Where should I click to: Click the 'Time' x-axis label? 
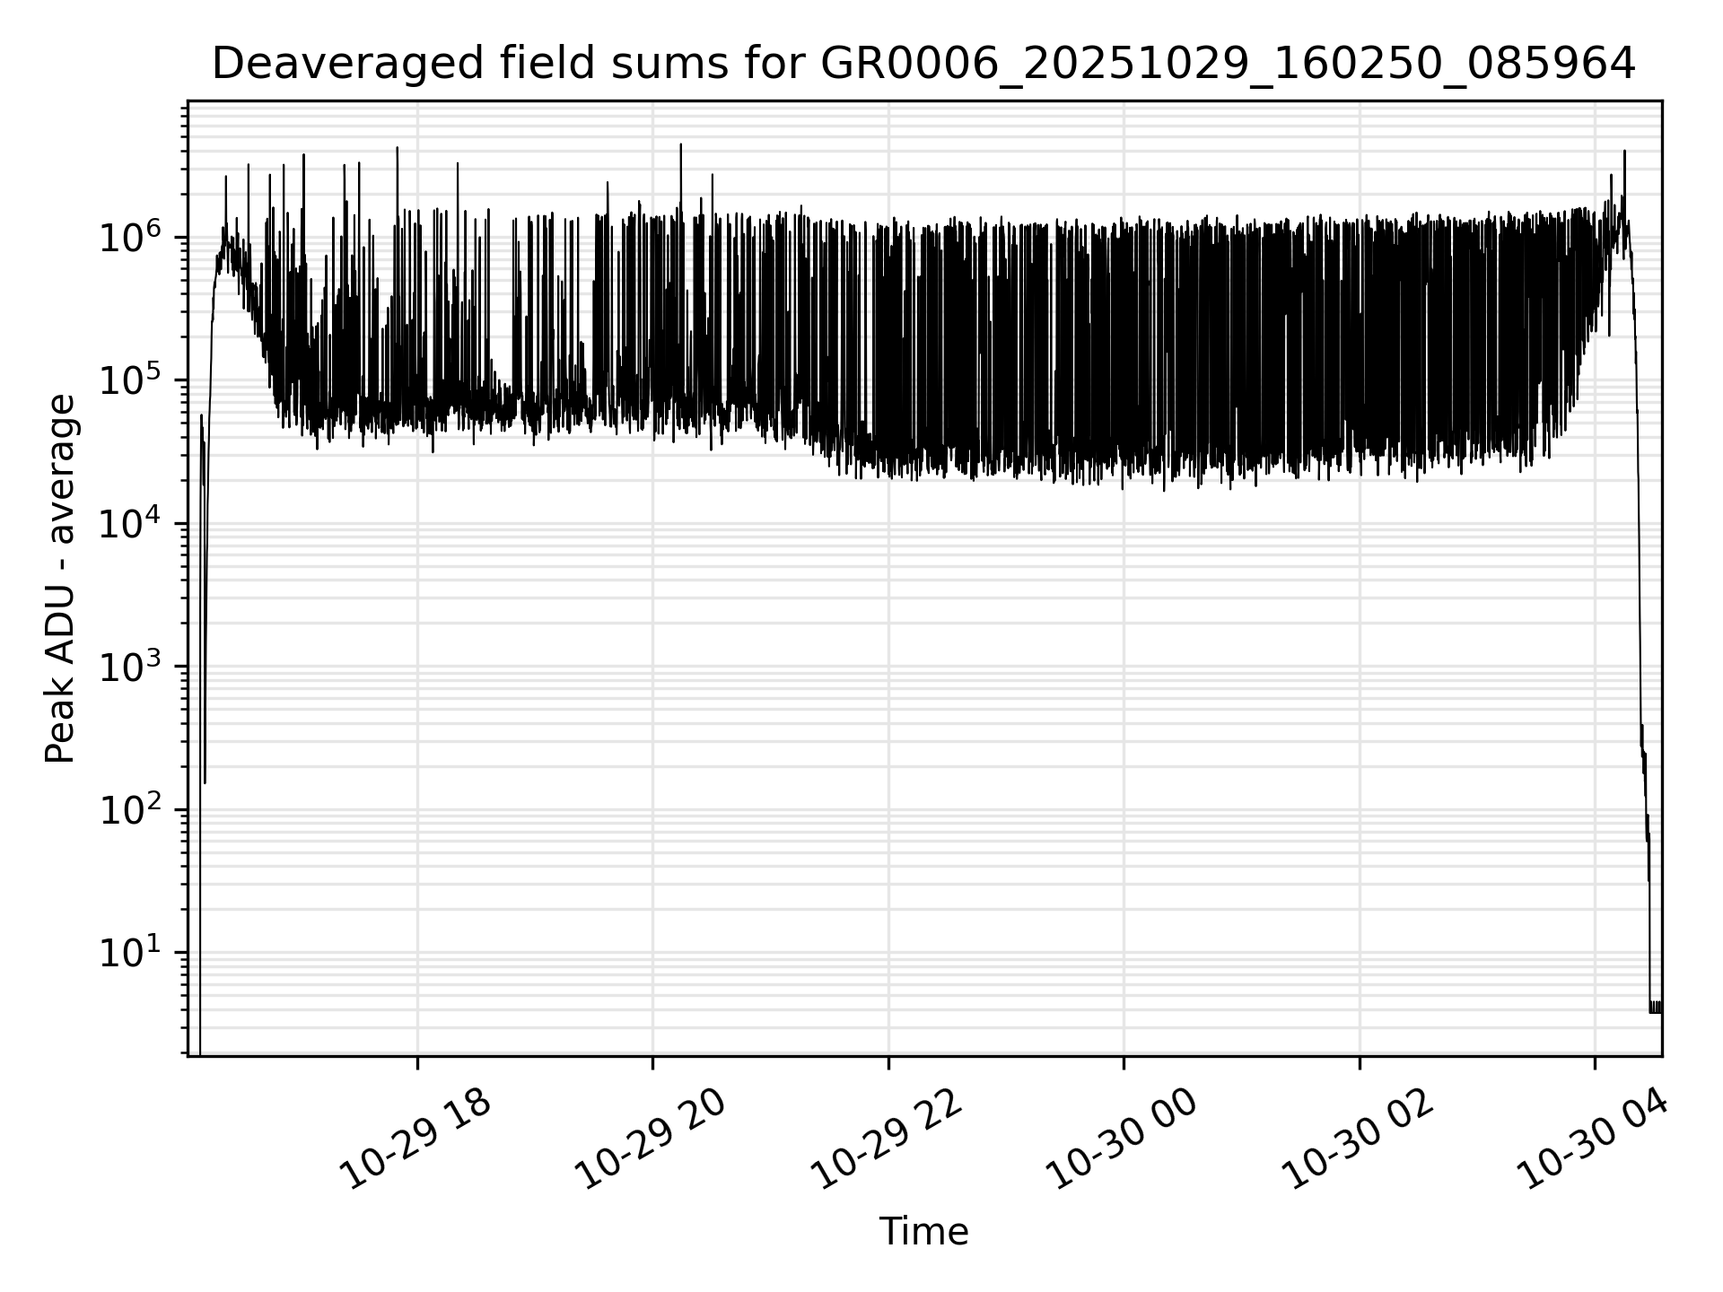pyautogui.click(x=923, y=1232)
